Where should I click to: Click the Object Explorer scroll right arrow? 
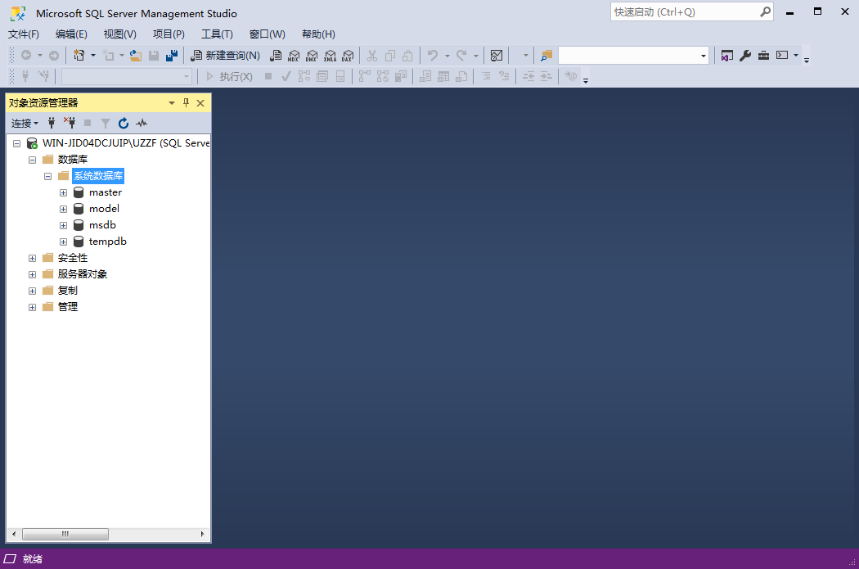(x=202, y=534)
